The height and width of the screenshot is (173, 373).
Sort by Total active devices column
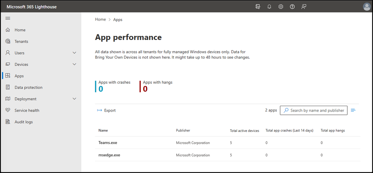[244, 131]
